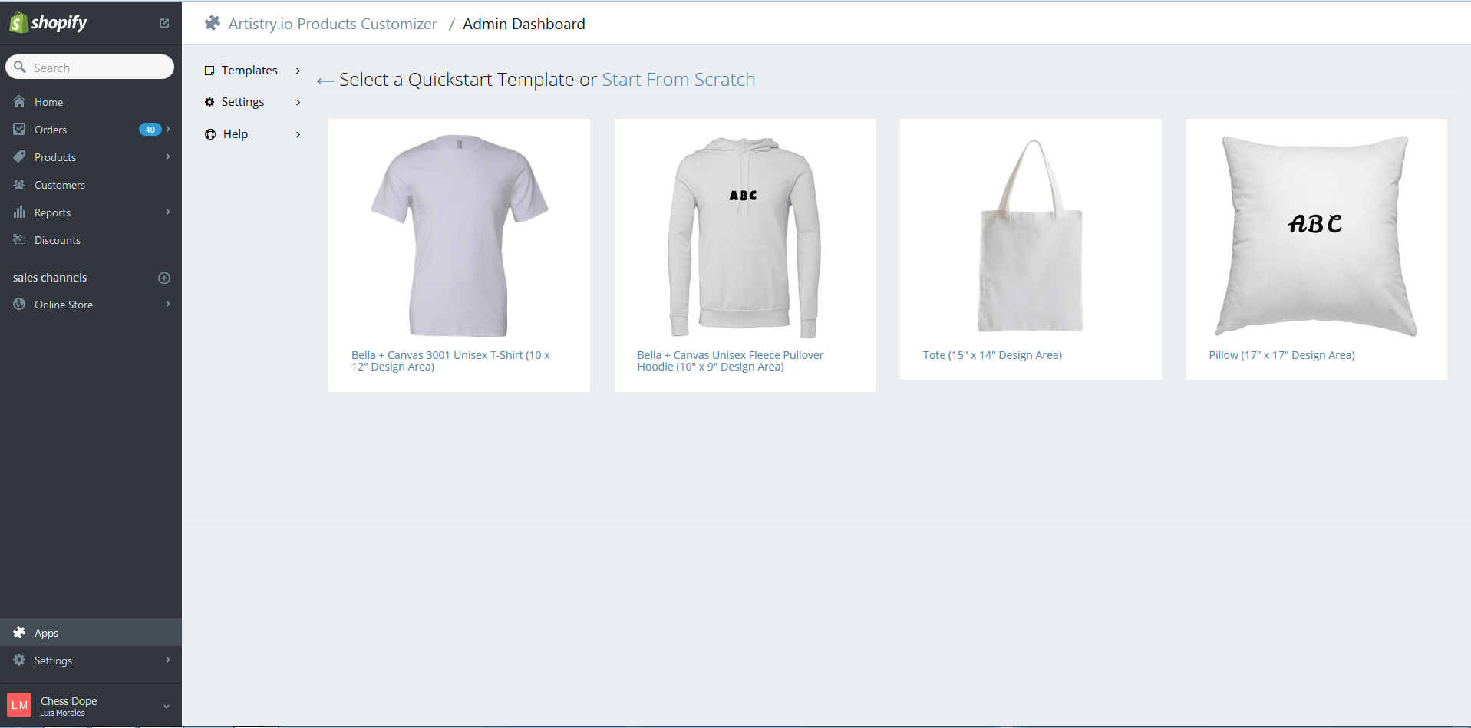The height and width of the screenshot is (728, 1471).
Task: Select the Tote bag template thumbnail
Action: 1030,236
